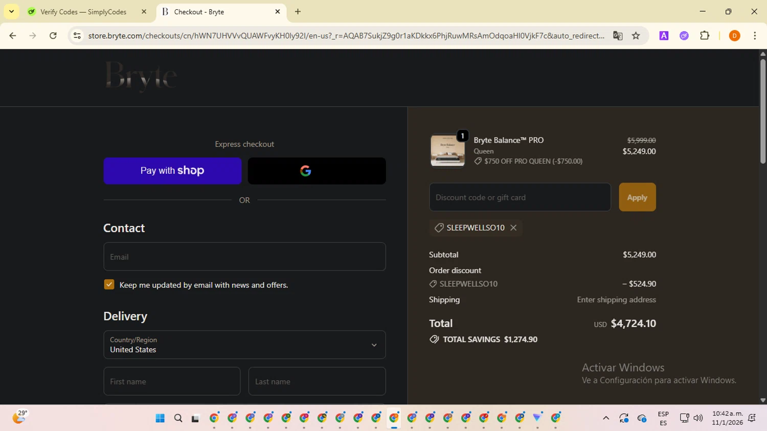The image size is (767, 431).
Task: Click the Enter shipping address text
Action: (616, 300)
